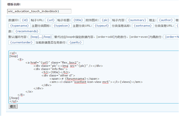Click the 分类信息URL label text
Image resolution: width=179 pixels, height=116 pixels.
[x=164, y=26]
